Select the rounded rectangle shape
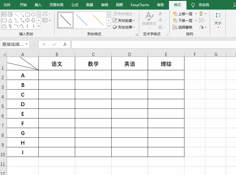This screenshot has height=175, width=236. [x=4, y=20]
